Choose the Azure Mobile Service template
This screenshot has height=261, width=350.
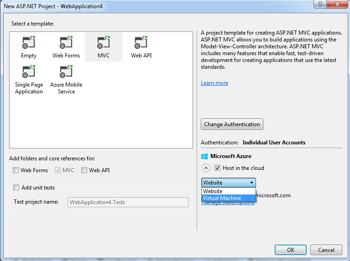pos(66,80)
